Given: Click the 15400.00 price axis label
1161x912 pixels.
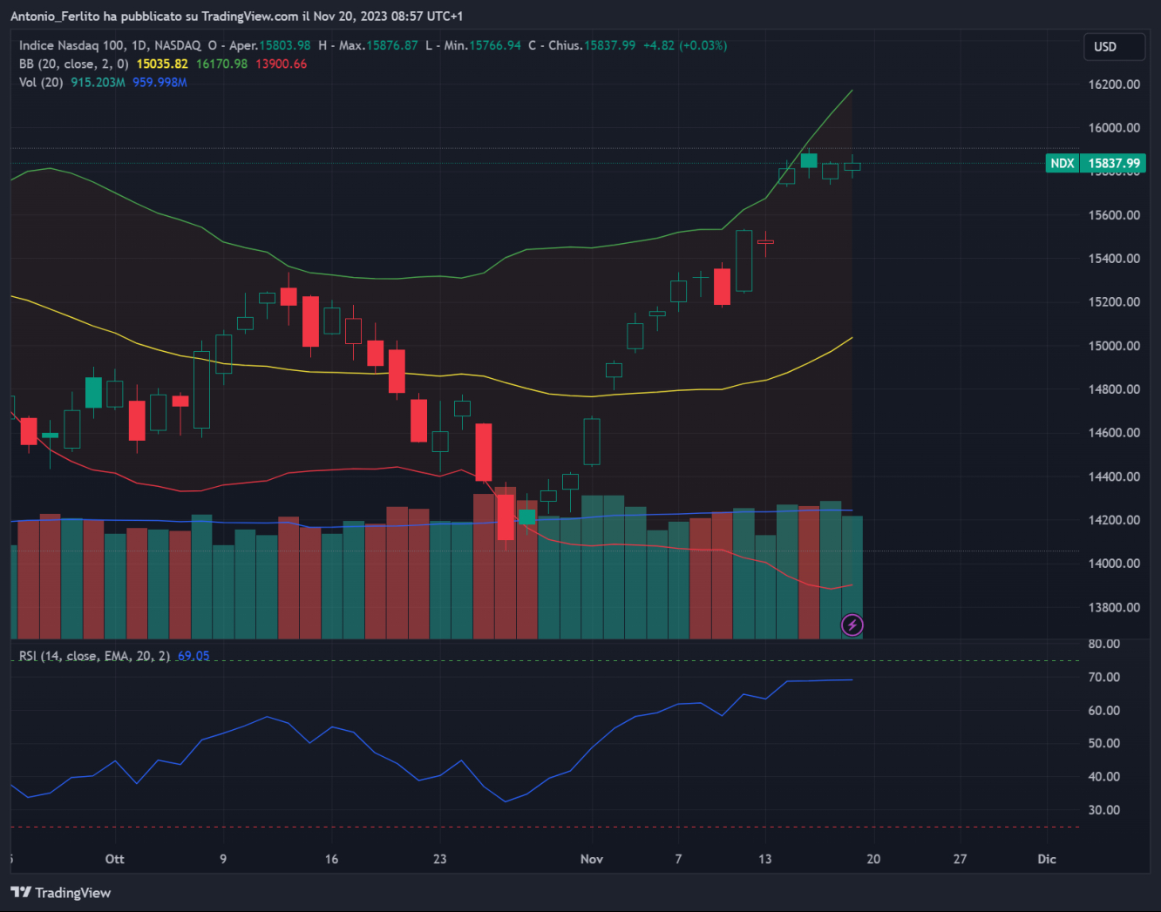Looking at the screenshot, I should (1114, 259).
